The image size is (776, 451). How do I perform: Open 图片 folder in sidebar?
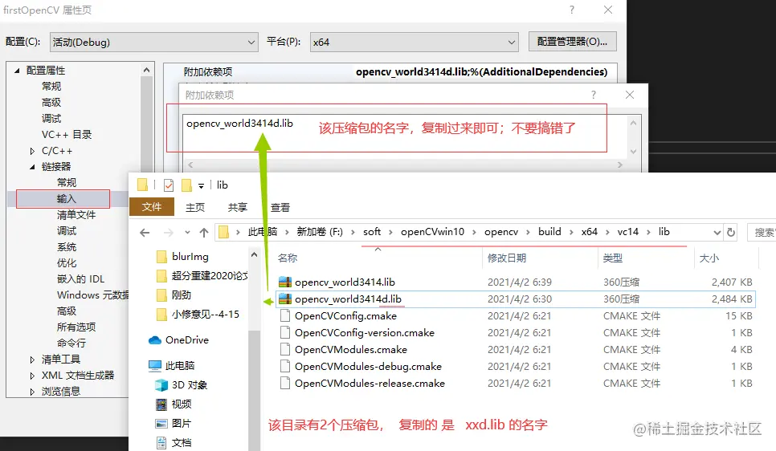click(174, 424)
